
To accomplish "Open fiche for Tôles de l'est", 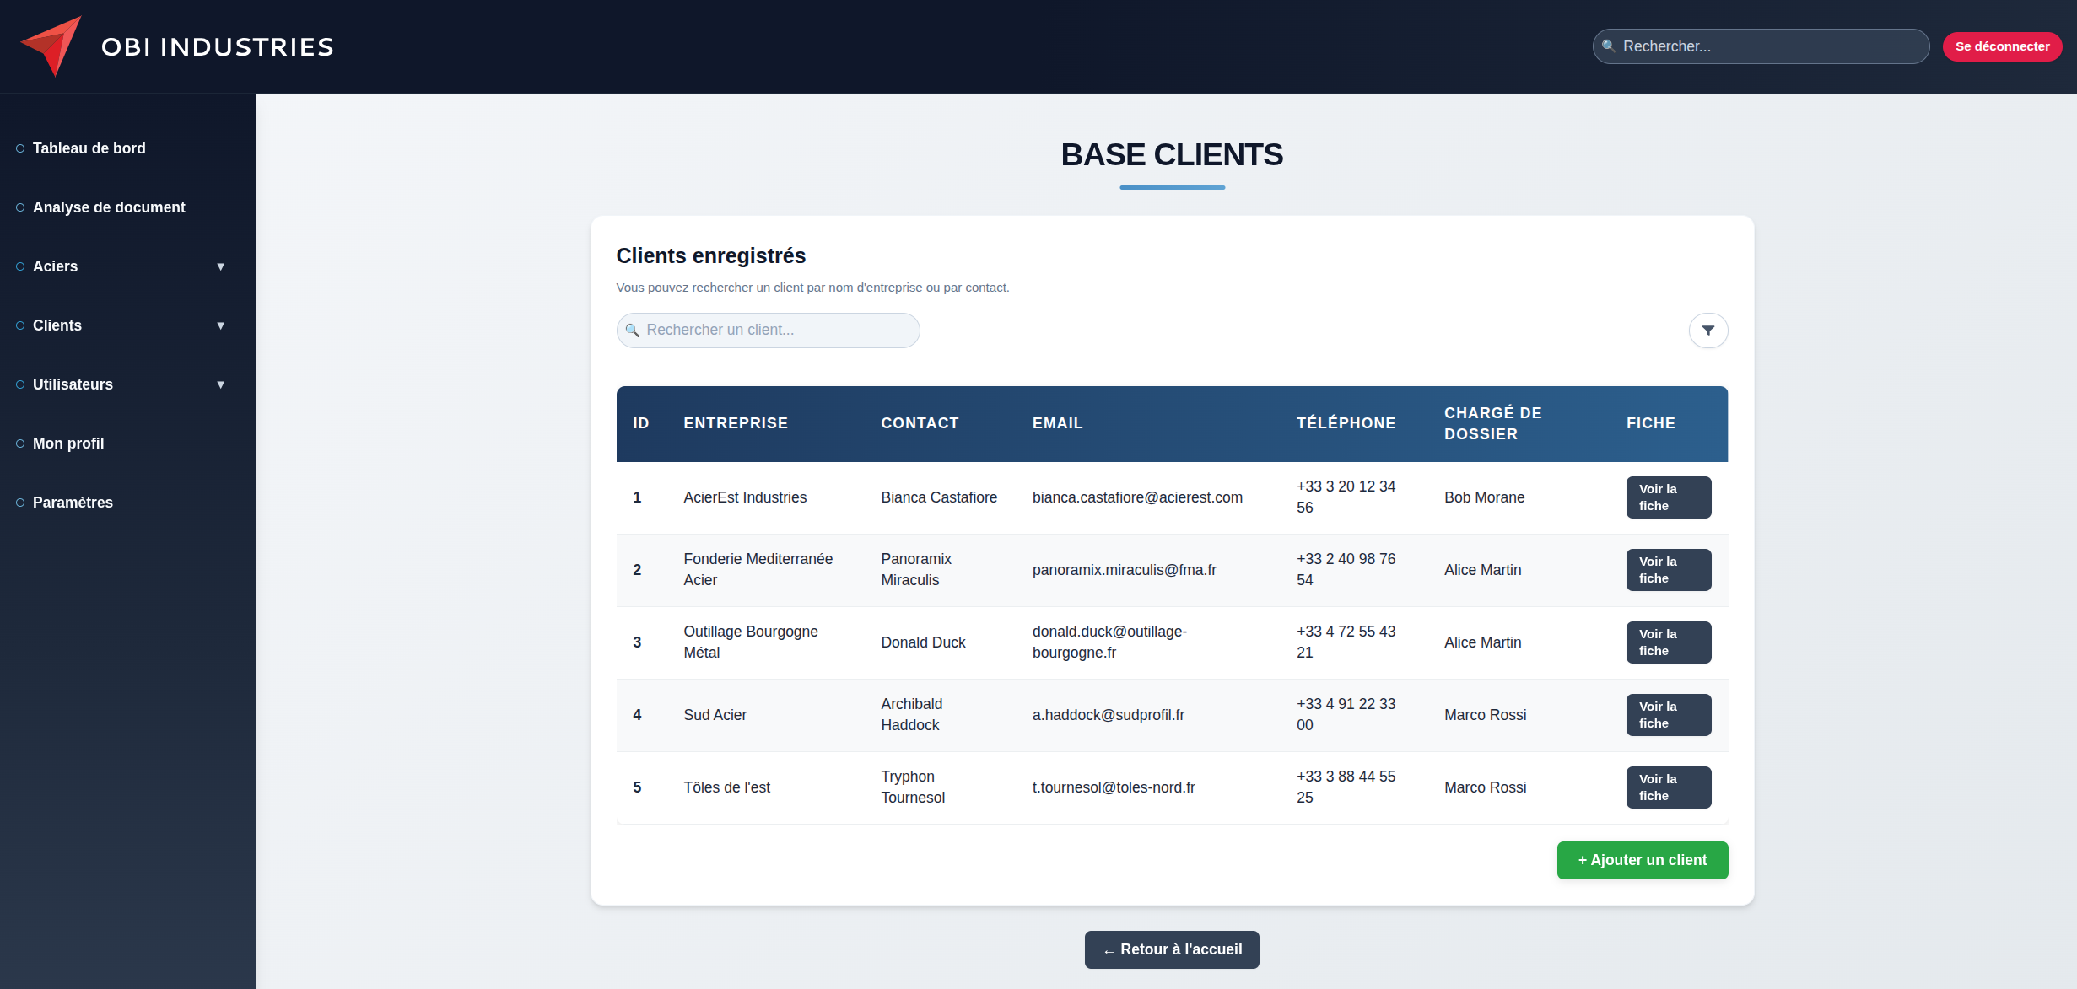I will [1668, 787].
